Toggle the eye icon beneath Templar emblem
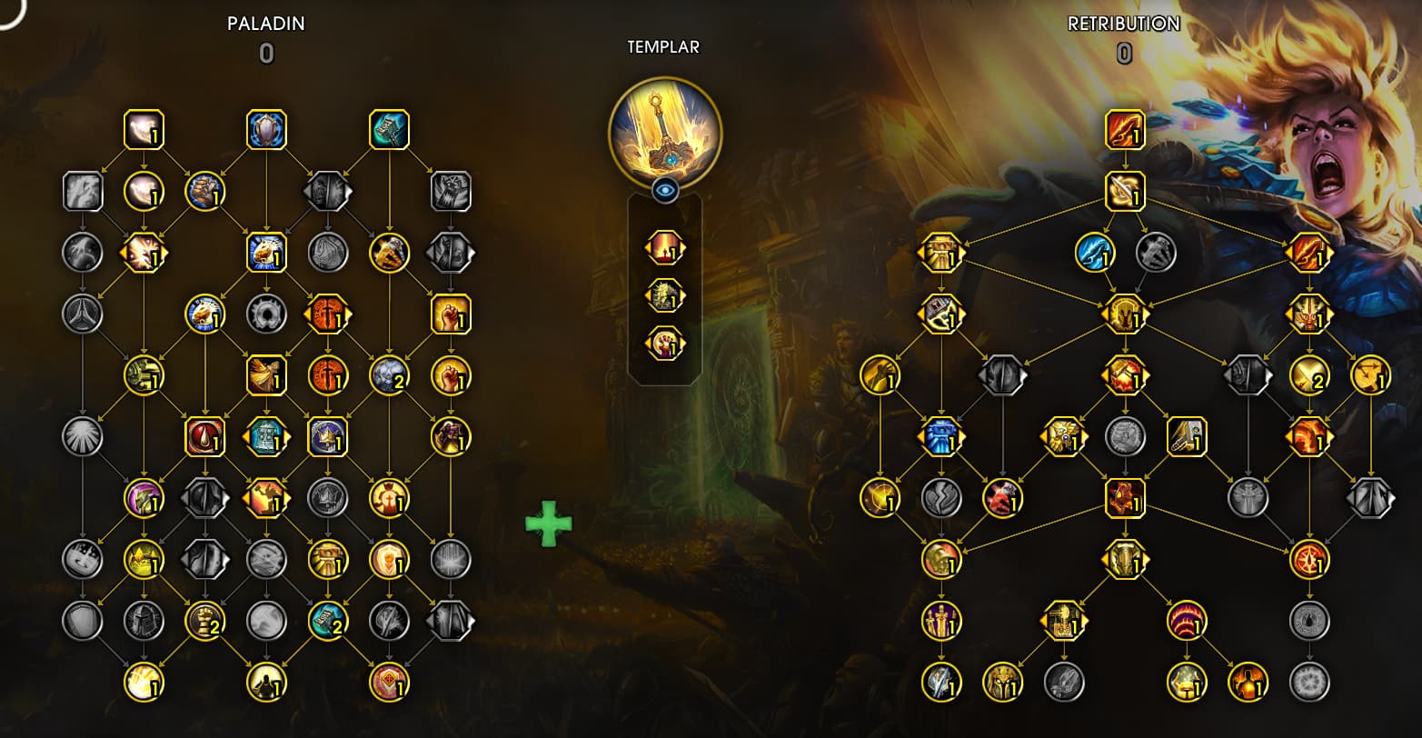Viewport: 1422px width, 738px height. tap(665, 190)
